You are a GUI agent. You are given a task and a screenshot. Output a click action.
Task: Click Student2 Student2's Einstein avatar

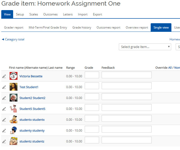13,97
